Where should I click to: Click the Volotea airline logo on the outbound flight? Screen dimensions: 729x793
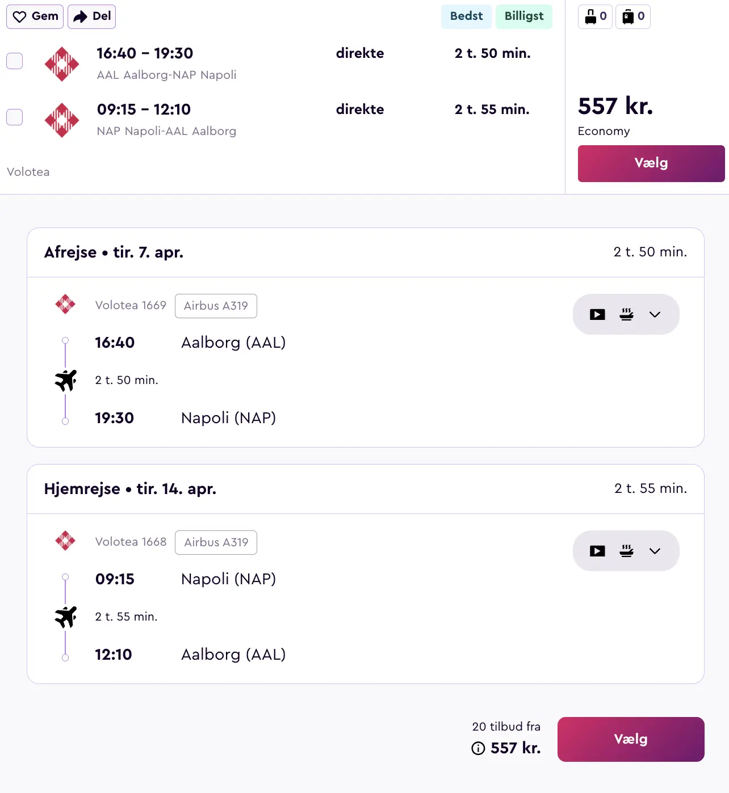click(65, 305)
